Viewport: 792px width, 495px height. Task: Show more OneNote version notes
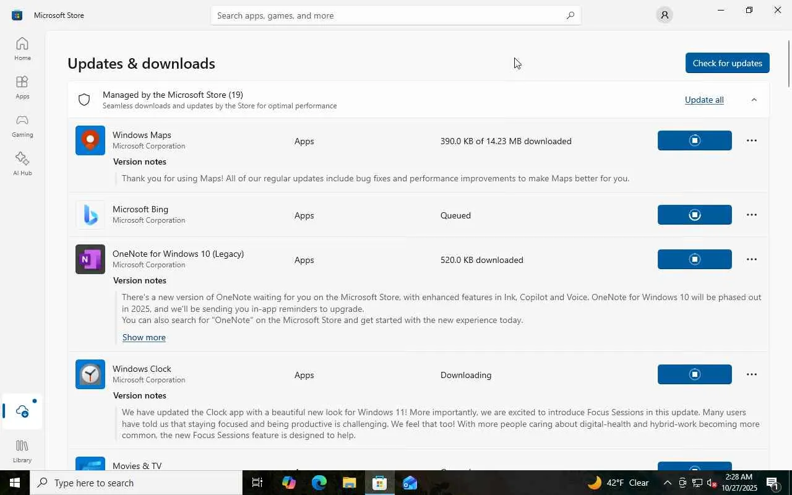click(x=144, y=337)
